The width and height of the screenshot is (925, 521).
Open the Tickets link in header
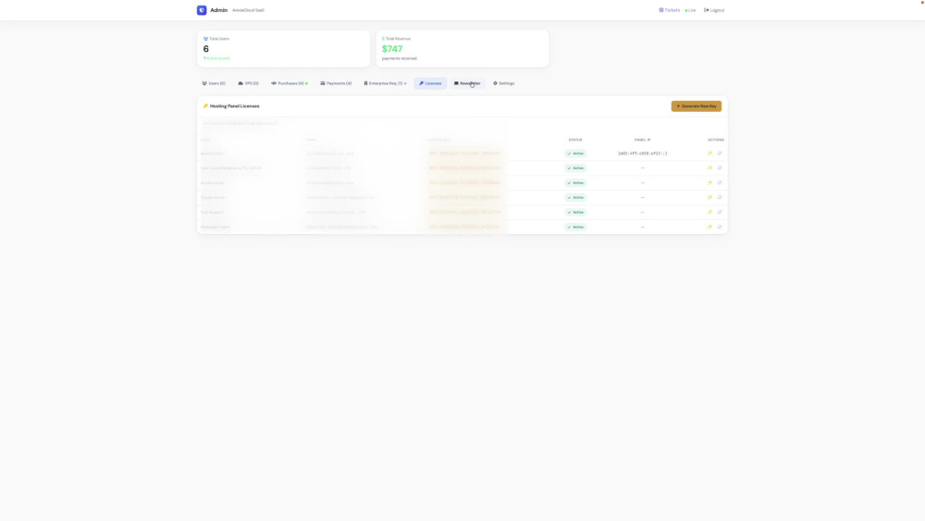click(669, 10)
